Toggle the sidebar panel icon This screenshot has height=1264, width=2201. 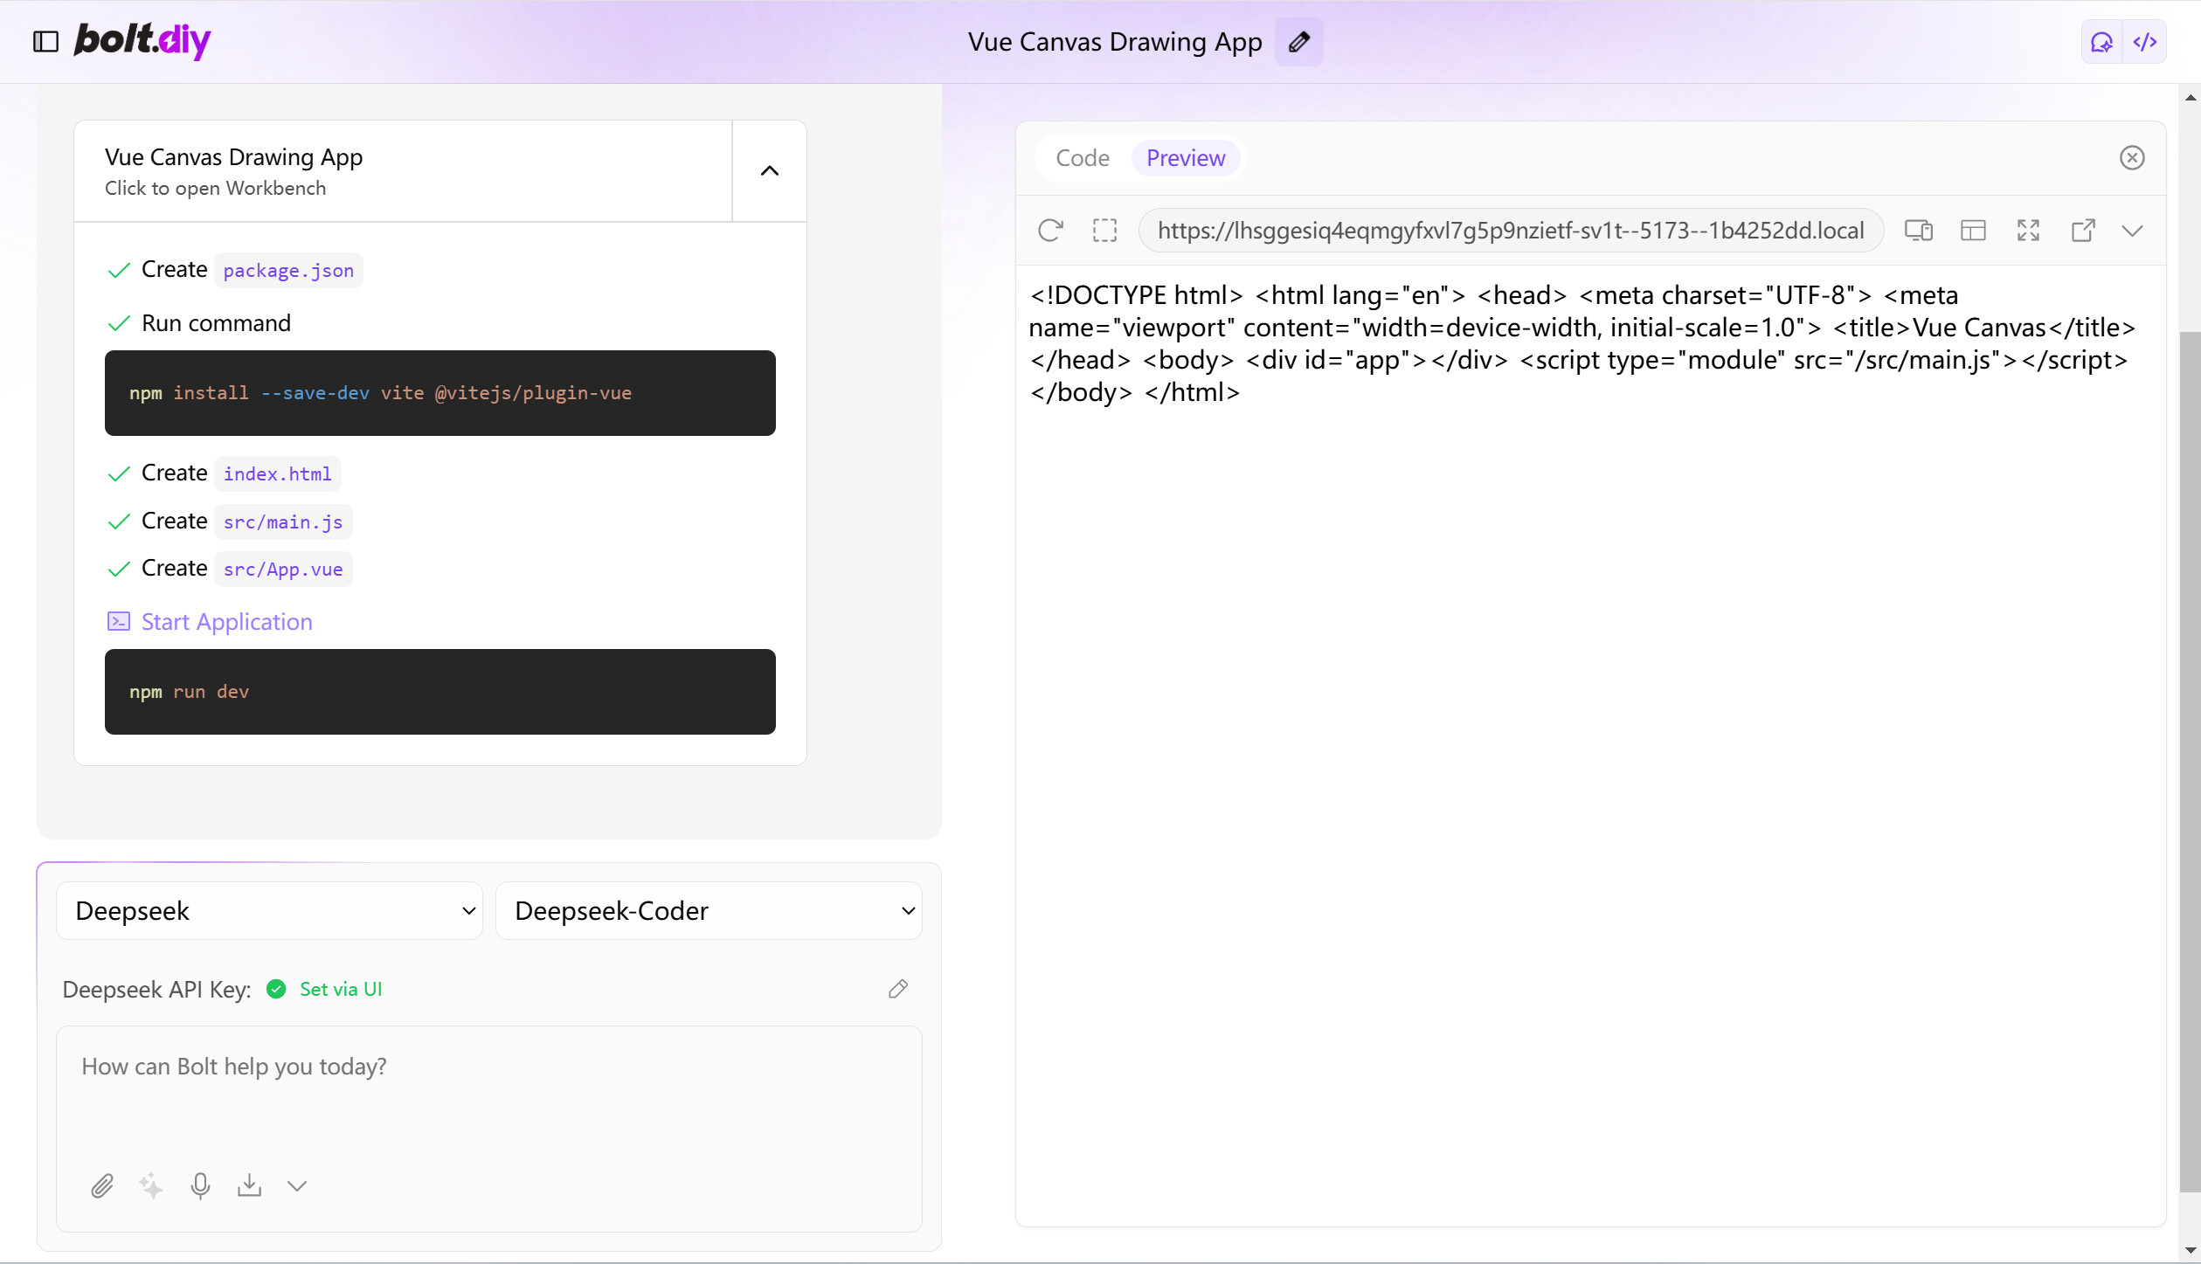point(45,41)
